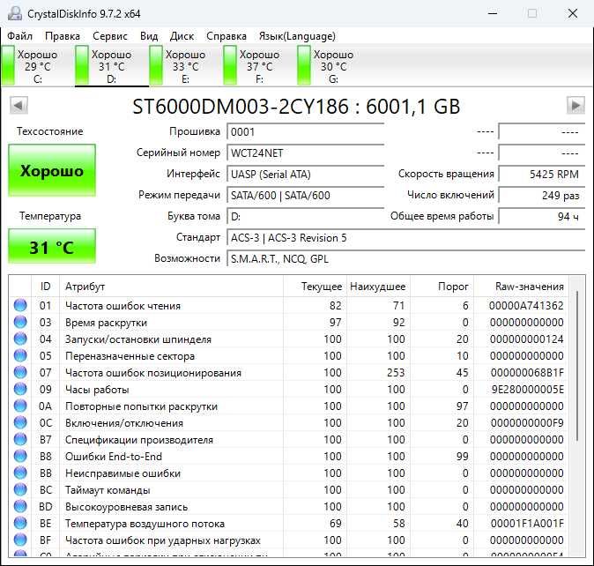Click status orb for attribute BF row

20,540
